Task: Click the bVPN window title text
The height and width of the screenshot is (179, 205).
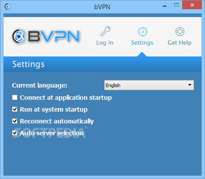Action: click(102, 7)
